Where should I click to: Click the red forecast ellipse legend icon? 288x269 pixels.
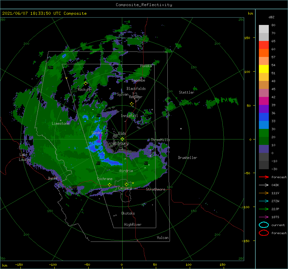[x=264, y=233]
